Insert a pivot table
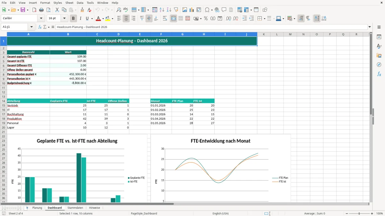The image size is (385, 216). pos(199,10)
